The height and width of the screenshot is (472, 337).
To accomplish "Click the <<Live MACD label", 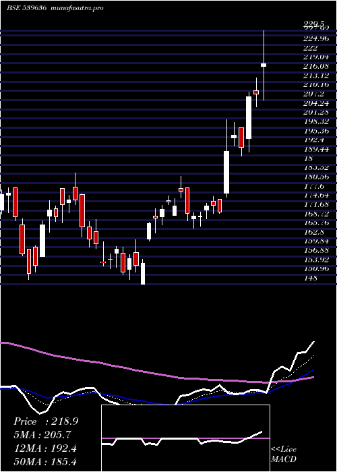I will pyautogui.click(x=284, y=454).
